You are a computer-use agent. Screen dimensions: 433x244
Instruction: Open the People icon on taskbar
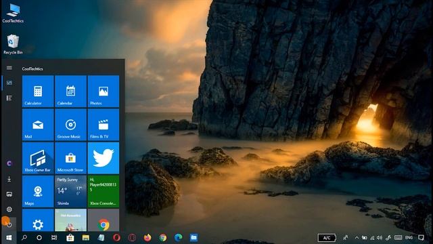[x=346, y=238]
